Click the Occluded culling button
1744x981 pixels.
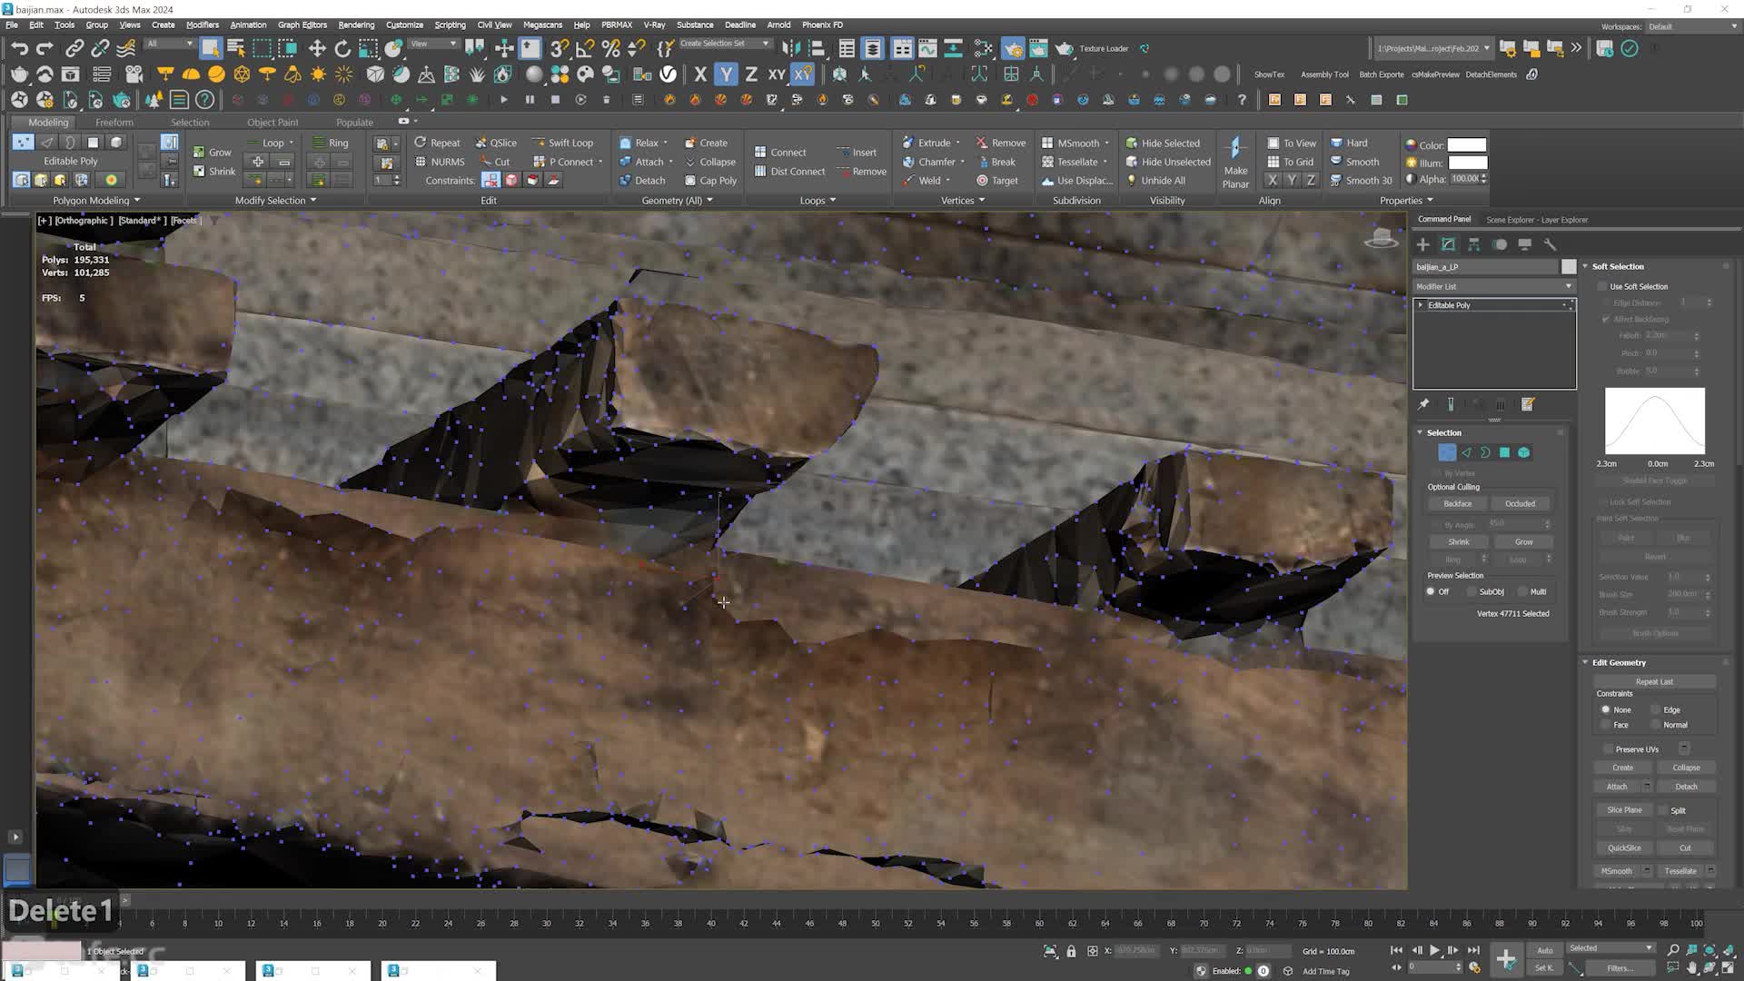pyautogui.click(x=1520, y=503)
